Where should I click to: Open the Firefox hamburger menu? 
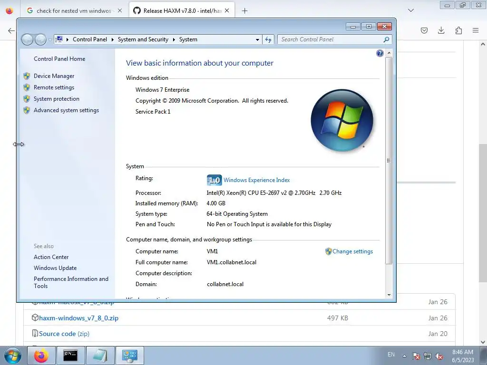[x=476, y=30]
